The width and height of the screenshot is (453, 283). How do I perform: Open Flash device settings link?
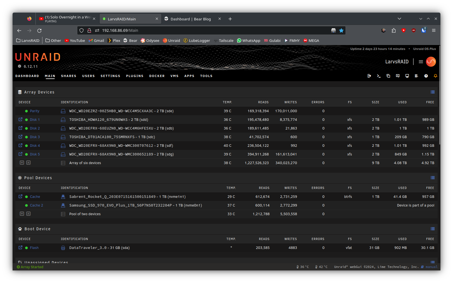(x=34, y=248)
